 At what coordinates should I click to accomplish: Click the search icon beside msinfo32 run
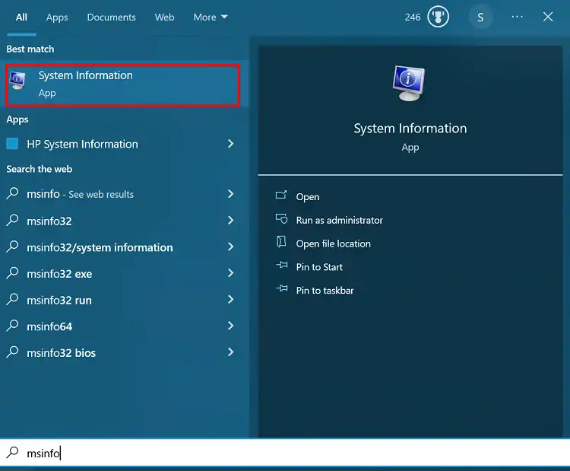[x=12, y=299]
